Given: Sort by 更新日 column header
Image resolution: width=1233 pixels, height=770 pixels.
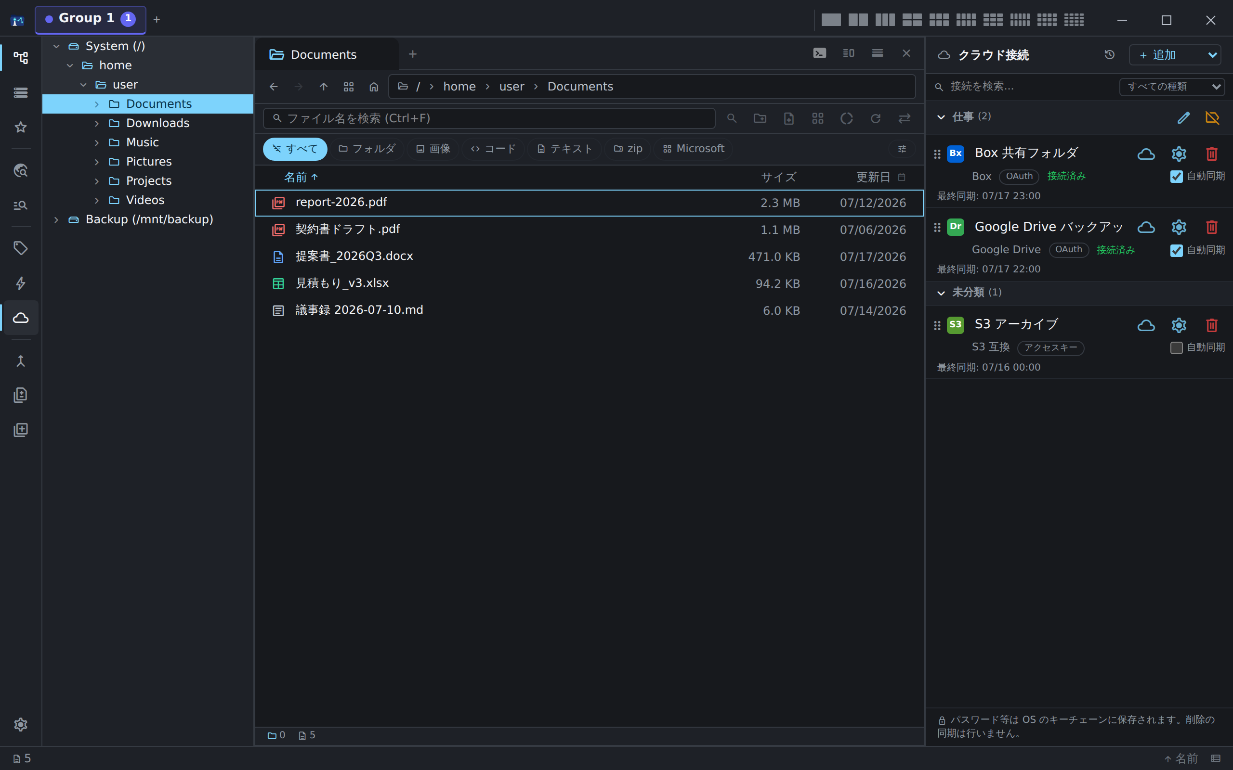Looking at the screenshot, I should click(873, 177).
